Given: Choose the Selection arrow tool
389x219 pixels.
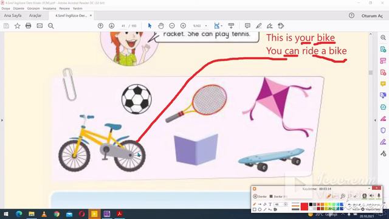Looking at the screenshot, I should [x=150, y=26].
